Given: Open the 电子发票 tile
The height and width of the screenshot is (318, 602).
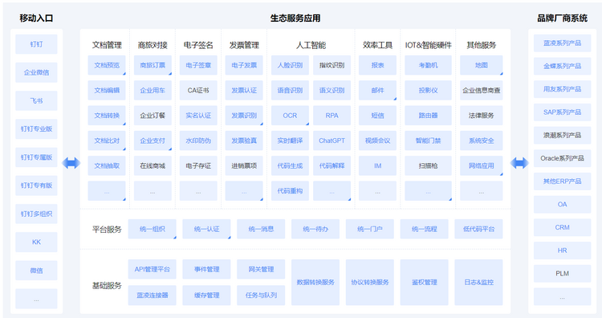Looking at the screenshot, I should pos(244,65).
